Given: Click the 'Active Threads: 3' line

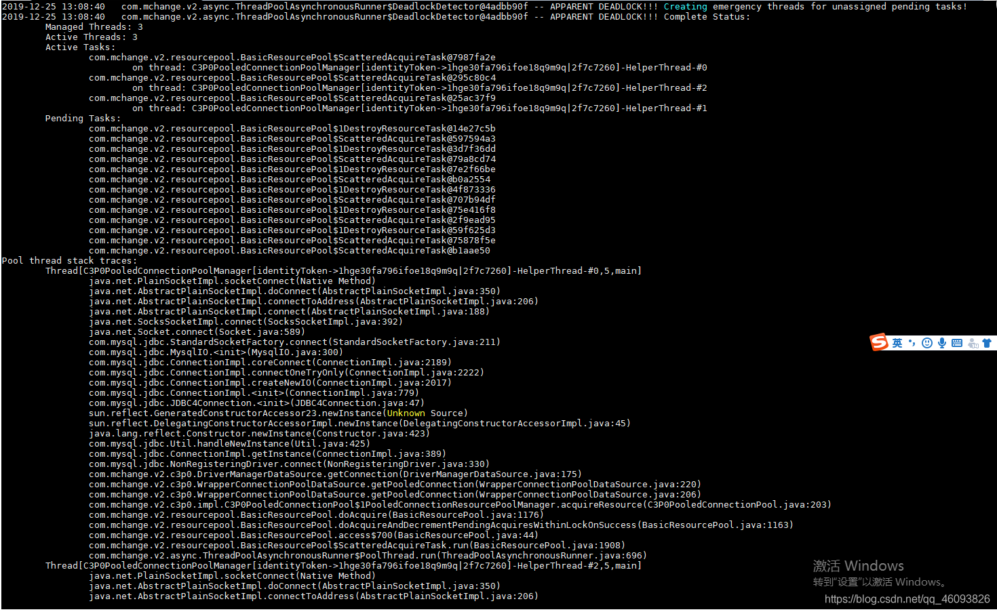Looking at the screenshot, I should click(92, 37).
